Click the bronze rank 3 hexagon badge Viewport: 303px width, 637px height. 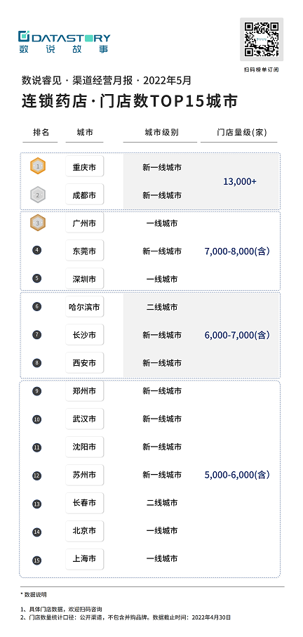[x=38, y=223]
